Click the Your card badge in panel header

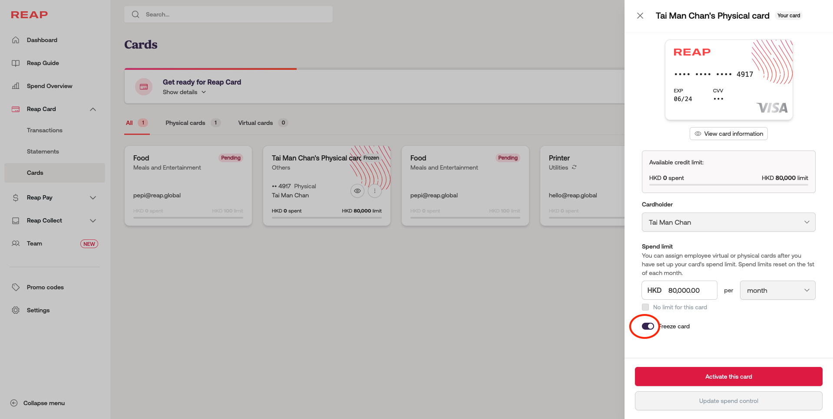789,16
